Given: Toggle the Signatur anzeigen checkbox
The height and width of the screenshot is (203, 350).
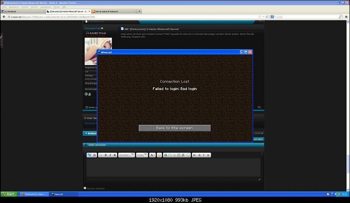Looking at the screenshot, I should pos(85,188).
